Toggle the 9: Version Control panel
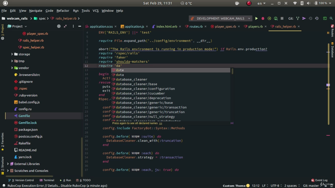The width and height of the screenshot is (335, 188). 21,180
